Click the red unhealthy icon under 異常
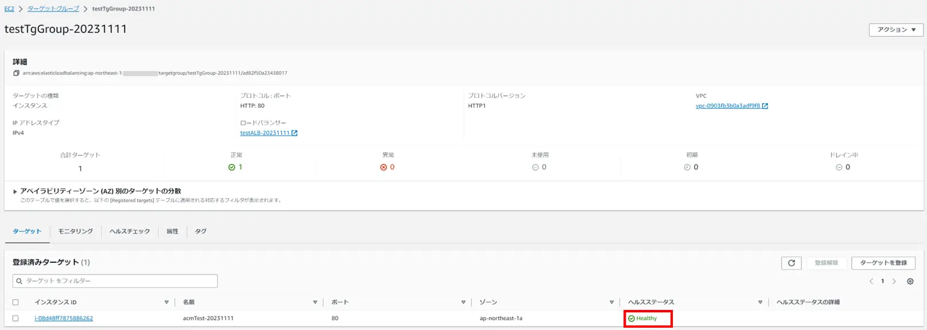 click(x=383, y=167)
